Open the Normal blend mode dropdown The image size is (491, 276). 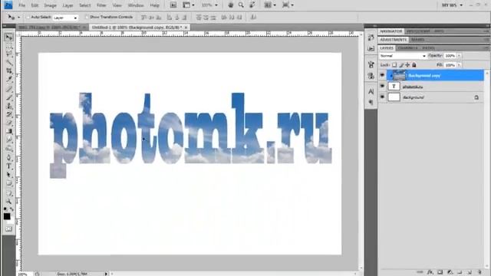pyautogui.click(x=403, y=56)
